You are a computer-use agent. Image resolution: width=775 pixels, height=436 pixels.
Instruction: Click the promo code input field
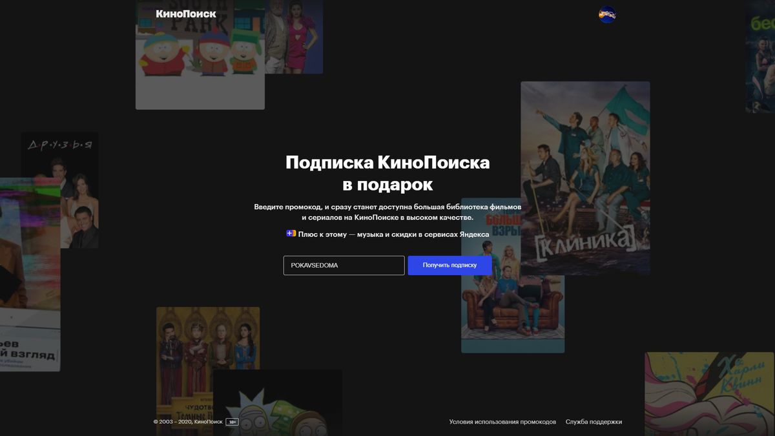click(344, 265)
